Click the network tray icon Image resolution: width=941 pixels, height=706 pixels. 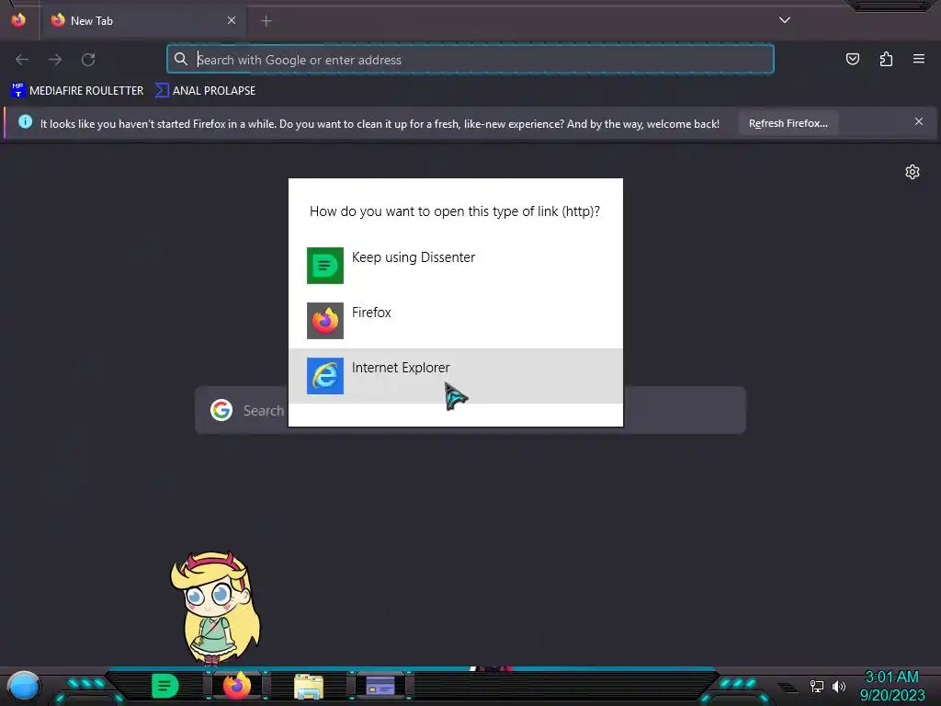(817, 686)
